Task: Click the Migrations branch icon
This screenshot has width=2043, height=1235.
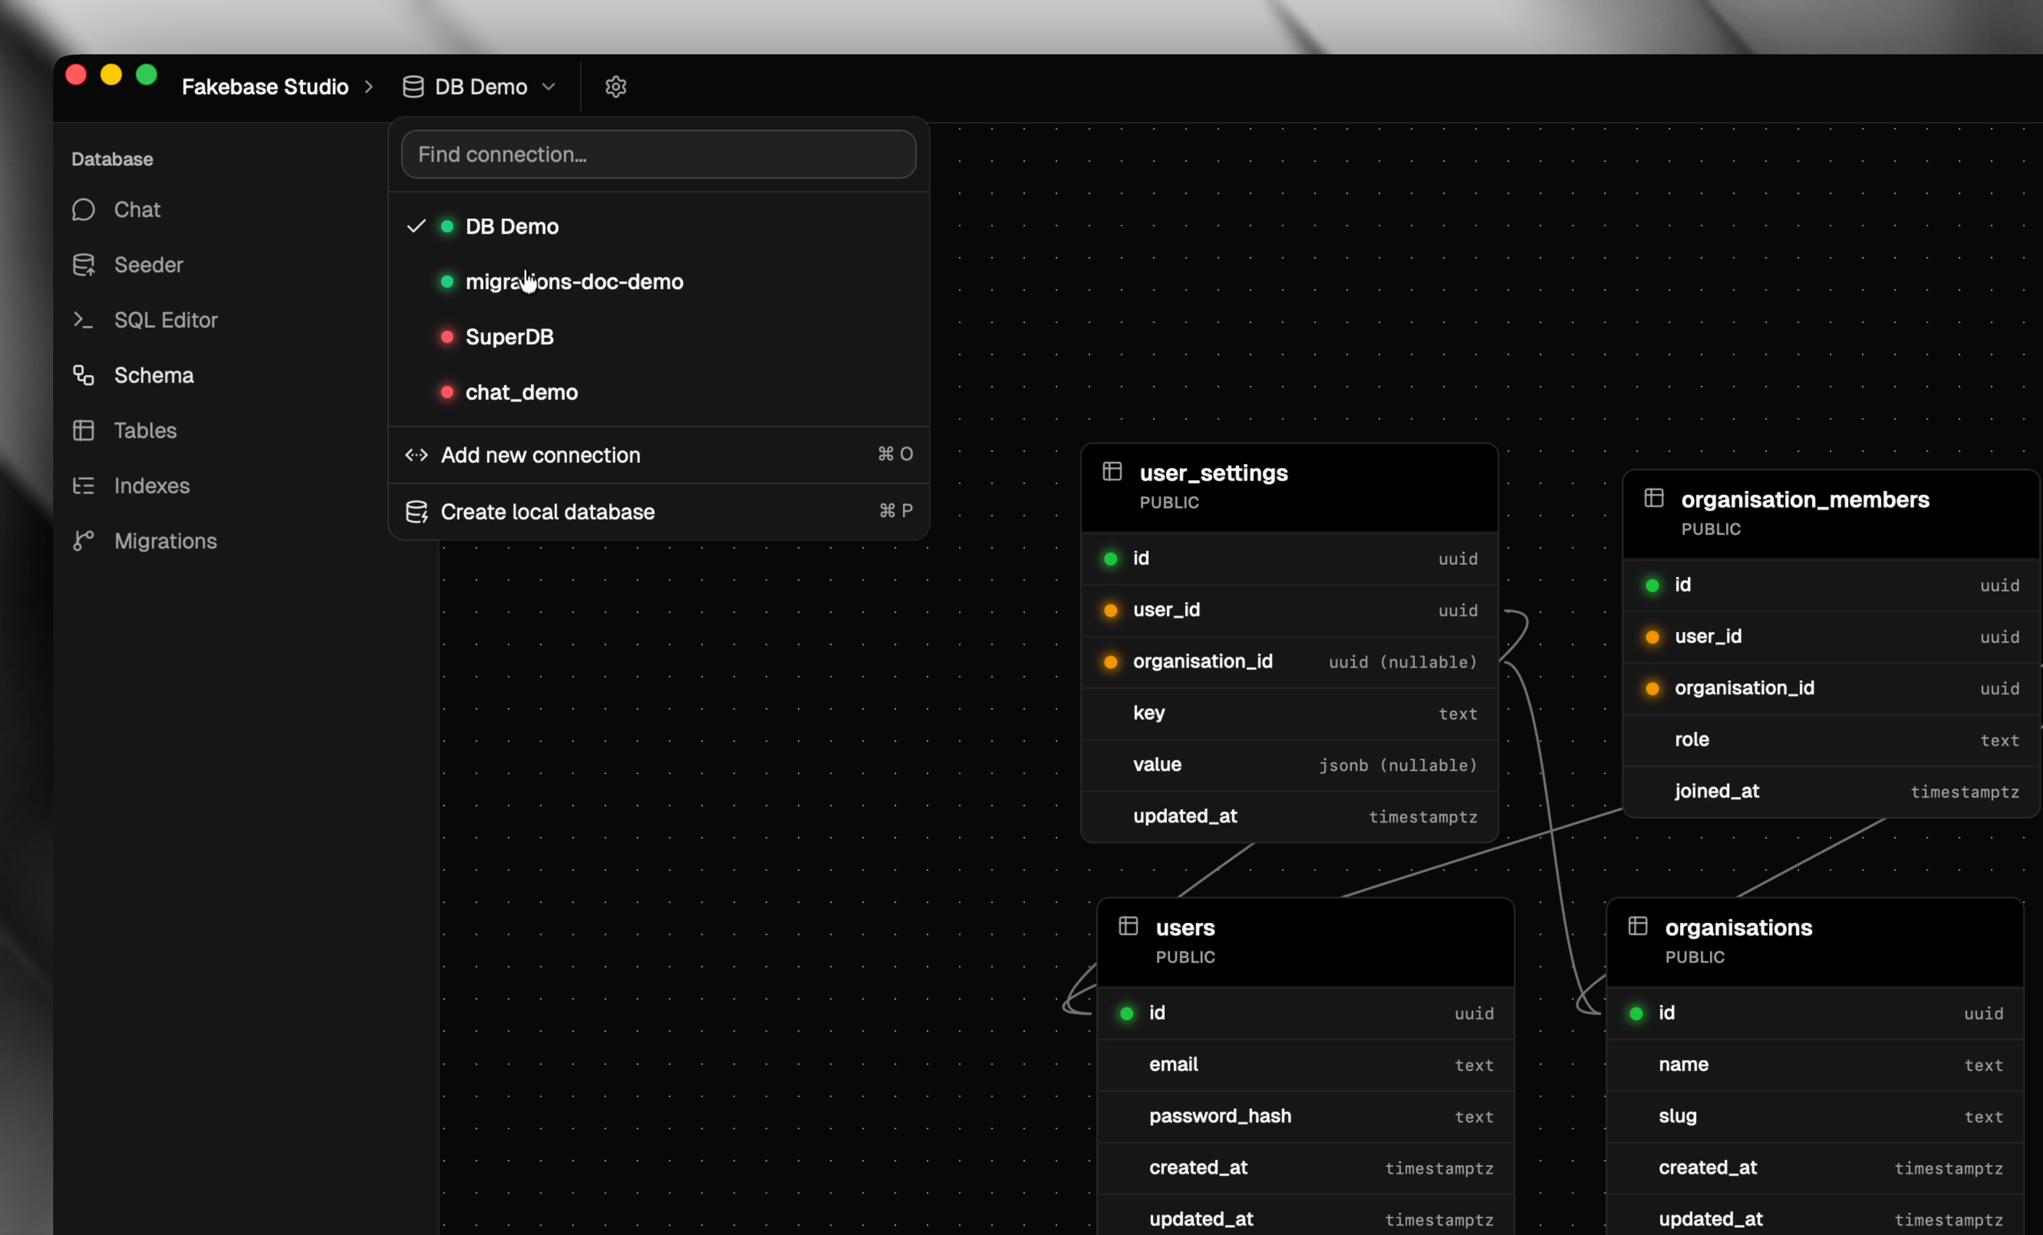Action: point(83,540)
